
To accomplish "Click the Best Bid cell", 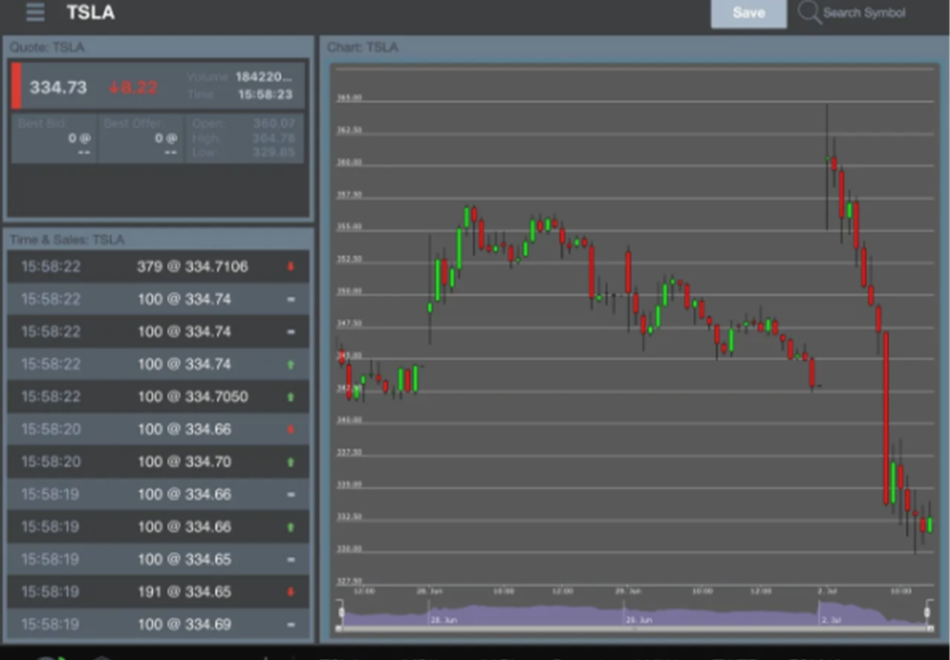I will (54, 138).
